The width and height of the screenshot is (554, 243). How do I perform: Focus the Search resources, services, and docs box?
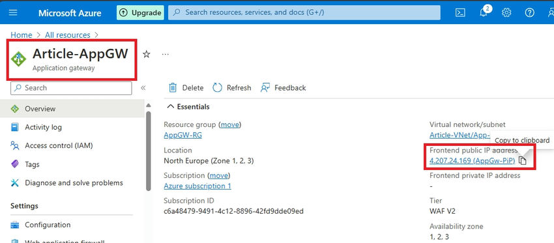coord(304,13)
